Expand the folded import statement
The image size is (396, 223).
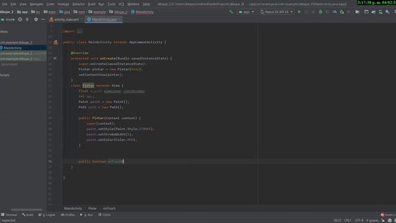(80, 32)
